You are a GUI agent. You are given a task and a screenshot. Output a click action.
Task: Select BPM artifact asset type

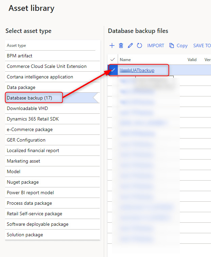20,56
